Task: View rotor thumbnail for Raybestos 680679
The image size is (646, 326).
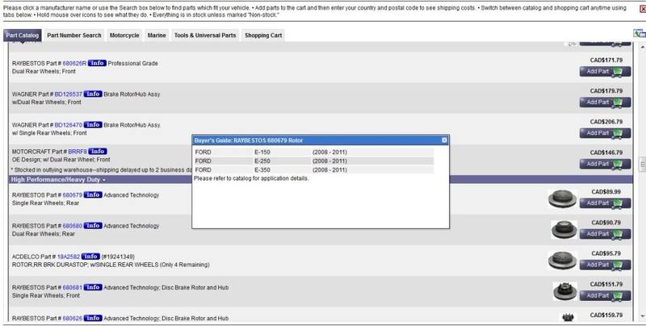Action: (x=562, y=199)
